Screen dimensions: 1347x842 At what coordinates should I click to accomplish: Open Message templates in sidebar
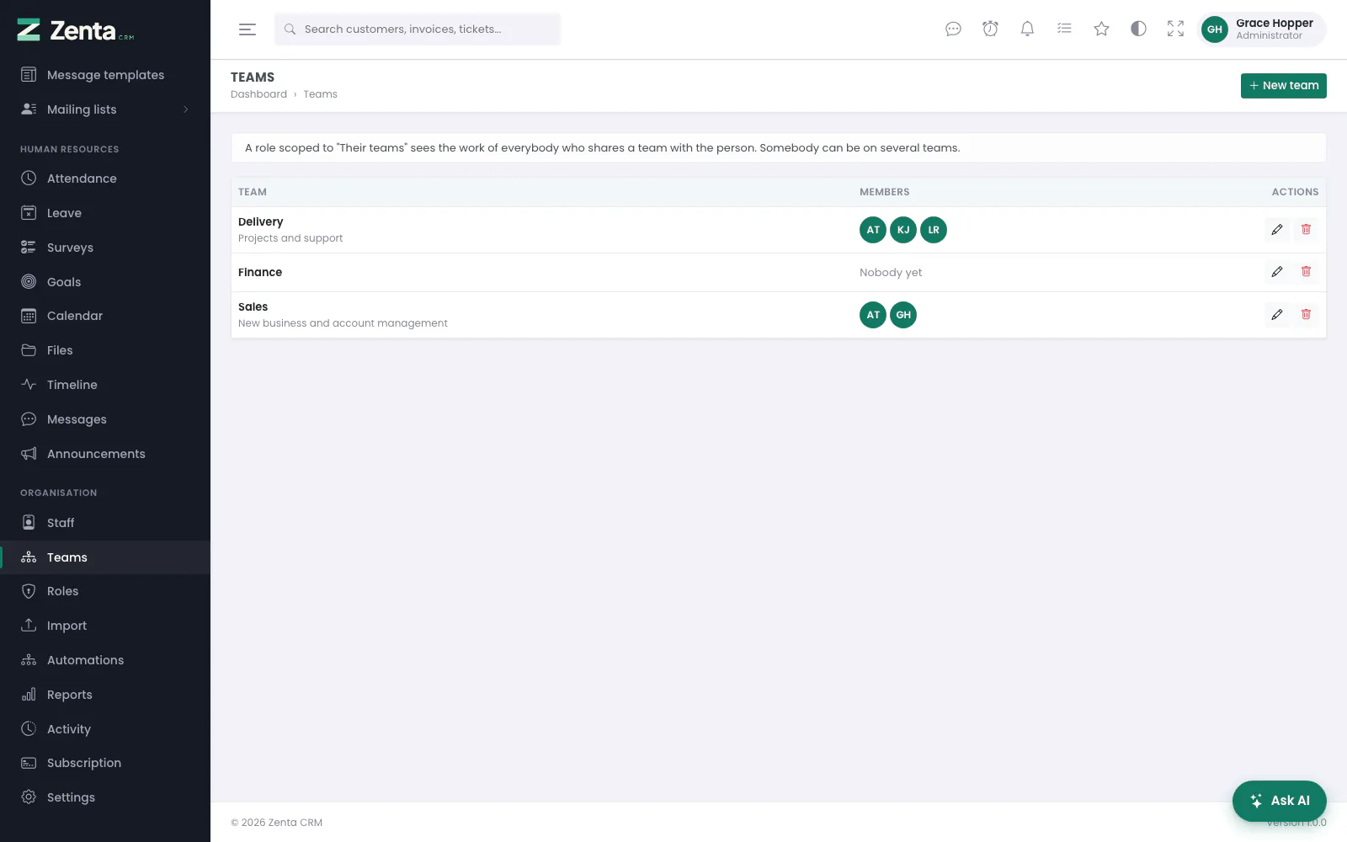pyautogui.click(x=105, y=75)
